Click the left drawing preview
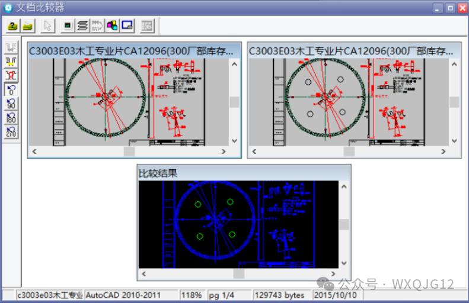Viewport: 469px width, 303px height. click(129, 102)
